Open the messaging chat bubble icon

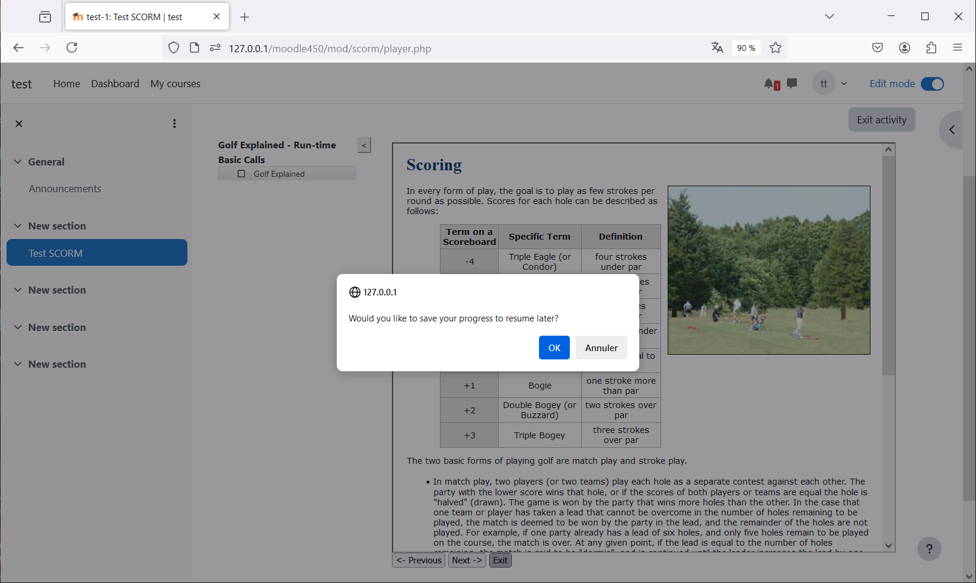[x=792, y=84]
